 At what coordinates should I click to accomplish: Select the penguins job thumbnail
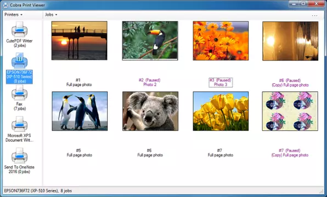click(x=80, y=111)
